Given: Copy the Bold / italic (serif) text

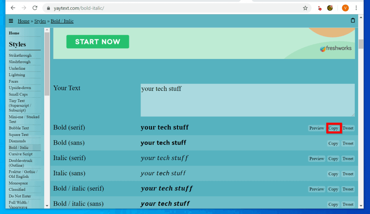Looking at the screenshot, I should [333, 189].
